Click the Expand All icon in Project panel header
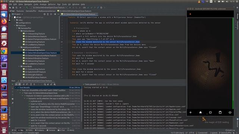 coord(48,14)
